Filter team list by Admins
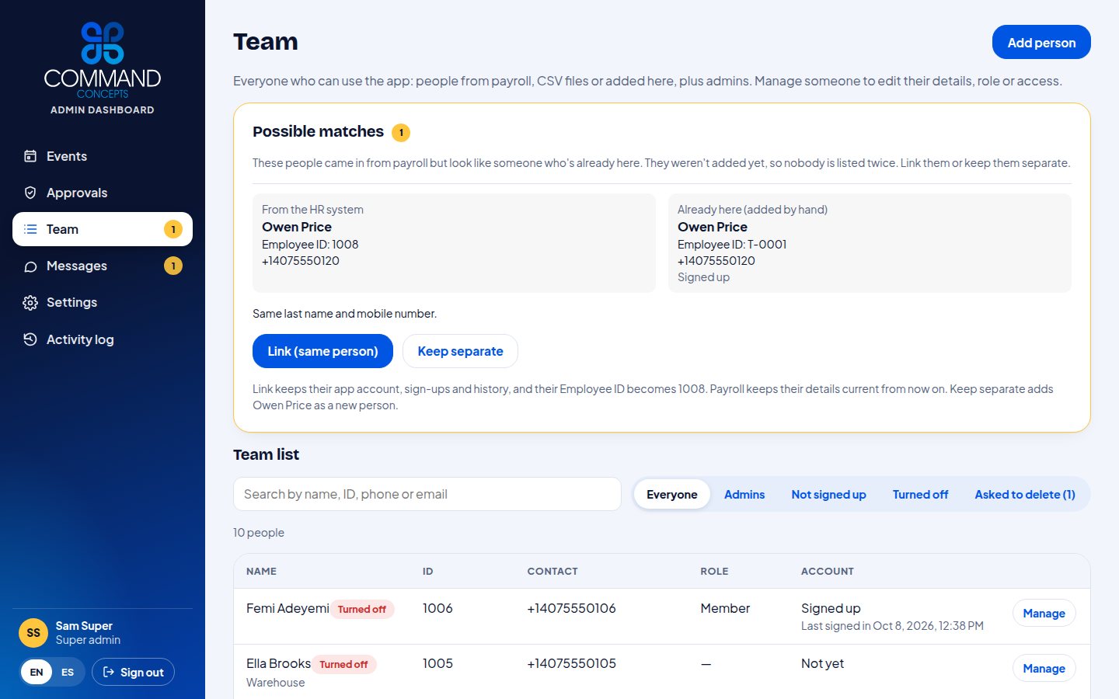Image resolution: width=1119 pixels, height=699 pixels. 744,495
